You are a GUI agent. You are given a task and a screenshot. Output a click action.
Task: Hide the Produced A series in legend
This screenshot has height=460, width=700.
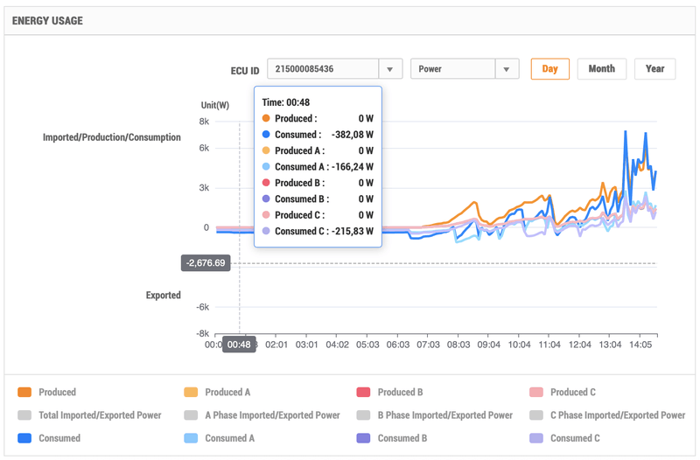point(192,393)
